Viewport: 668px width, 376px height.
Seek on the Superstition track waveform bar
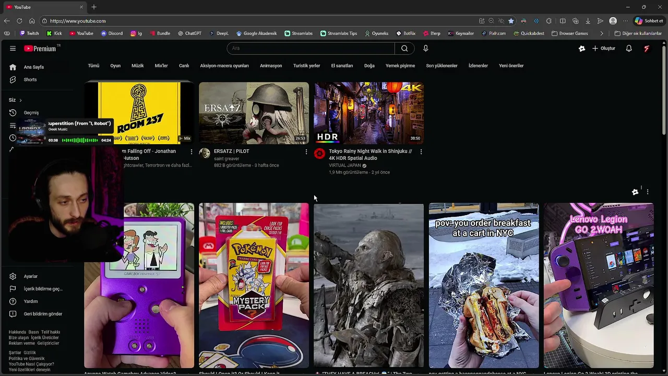click(80, 140)
